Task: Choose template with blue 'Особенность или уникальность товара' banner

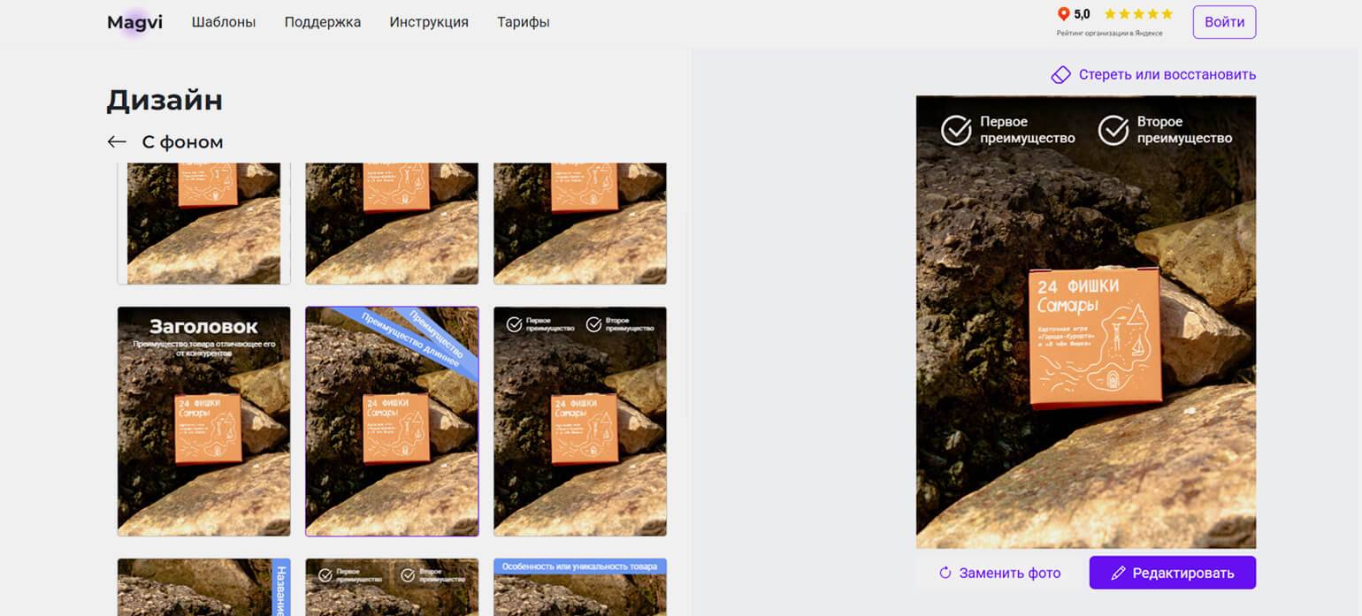Action: pos(579,587)
